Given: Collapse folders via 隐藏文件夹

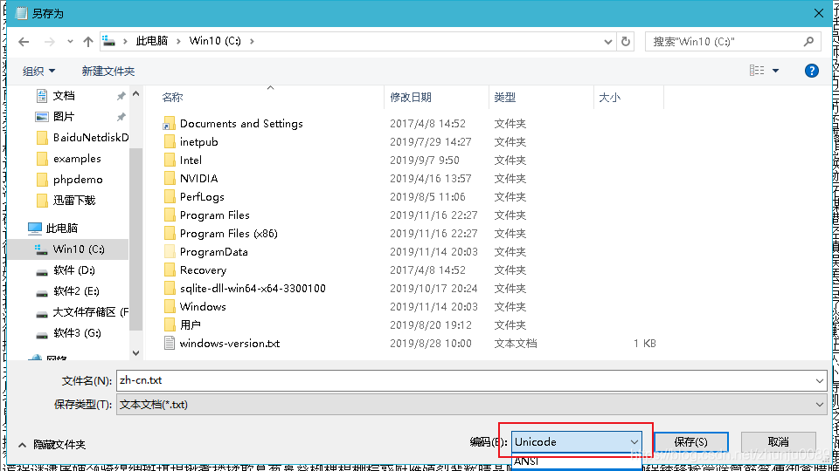Looking at the screenshot, I should pyautogui.click(x=52, y=444).
